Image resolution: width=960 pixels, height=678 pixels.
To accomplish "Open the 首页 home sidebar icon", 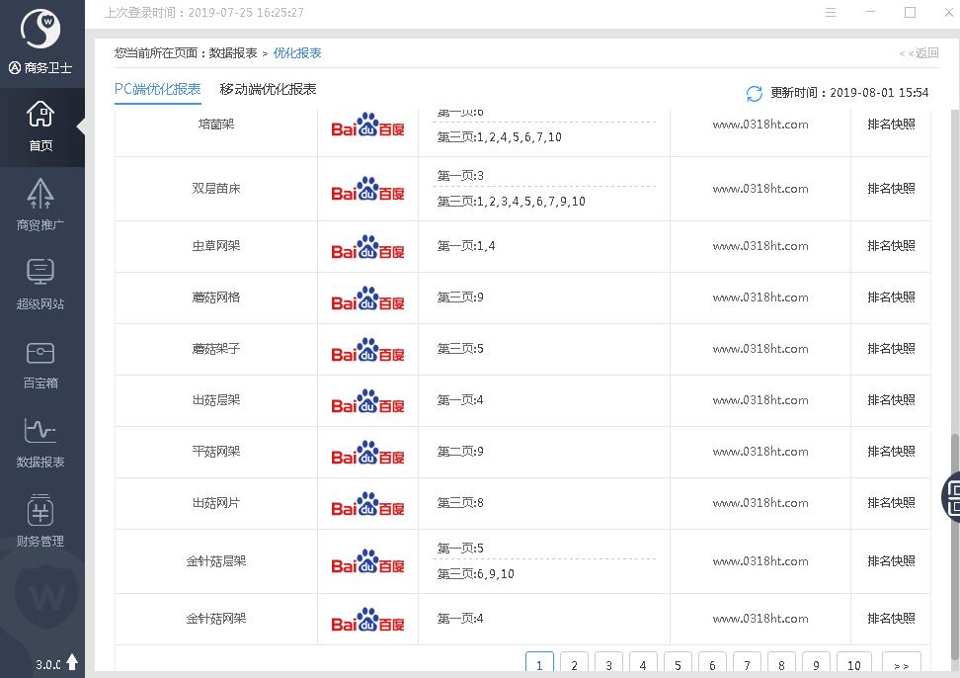I will (x=40, y=126).
